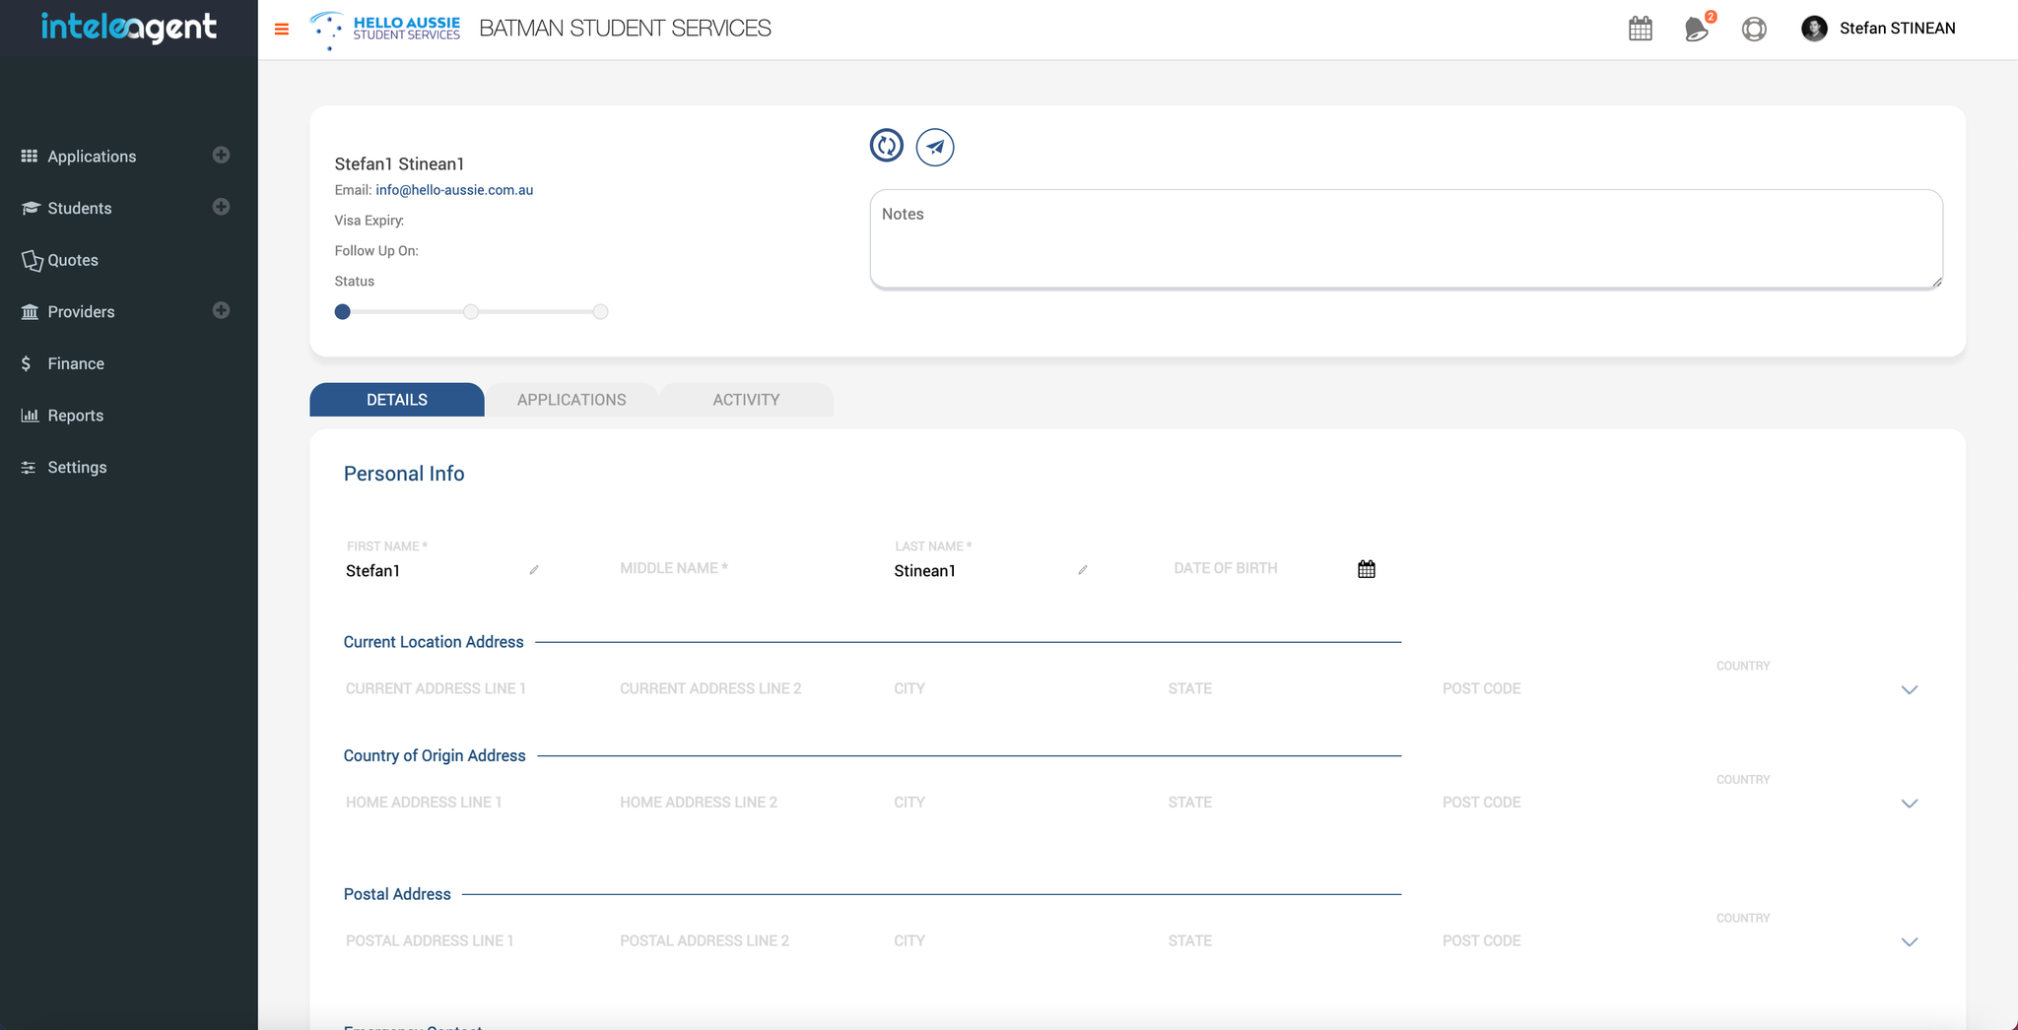Click the refresh sync circle icon
2018x1030 pixels.
(x=886, y=146)
